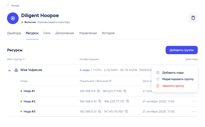Screen dimensions: 205x127
Task: Copy external IP 188.225.77.170
Action: (128, 101)
